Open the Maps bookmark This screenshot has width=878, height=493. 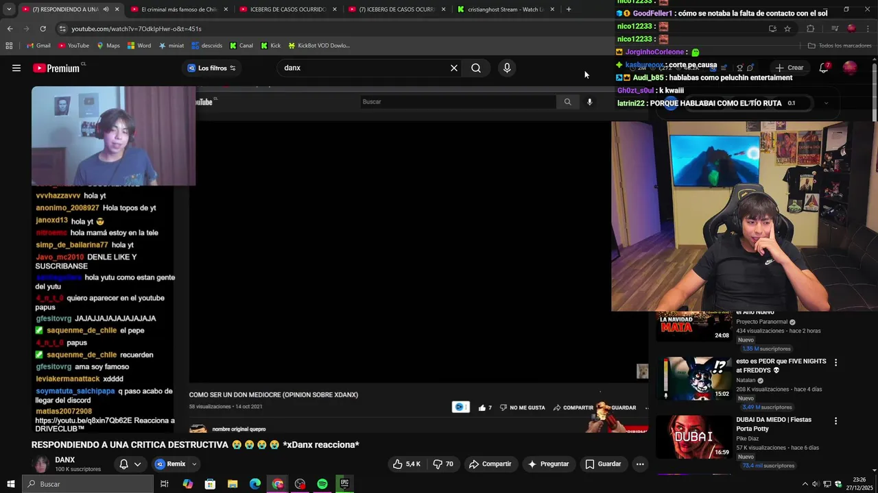click(108, 46)
